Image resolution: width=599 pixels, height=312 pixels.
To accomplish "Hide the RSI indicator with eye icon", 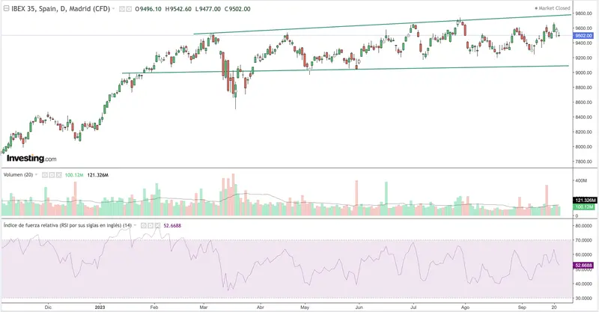I will coord(145,225).
